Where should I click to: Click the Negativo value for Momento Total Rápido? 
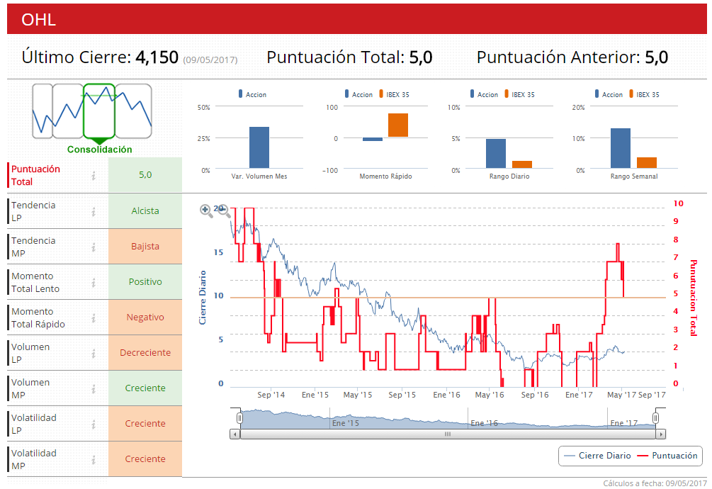coord(145,317)
